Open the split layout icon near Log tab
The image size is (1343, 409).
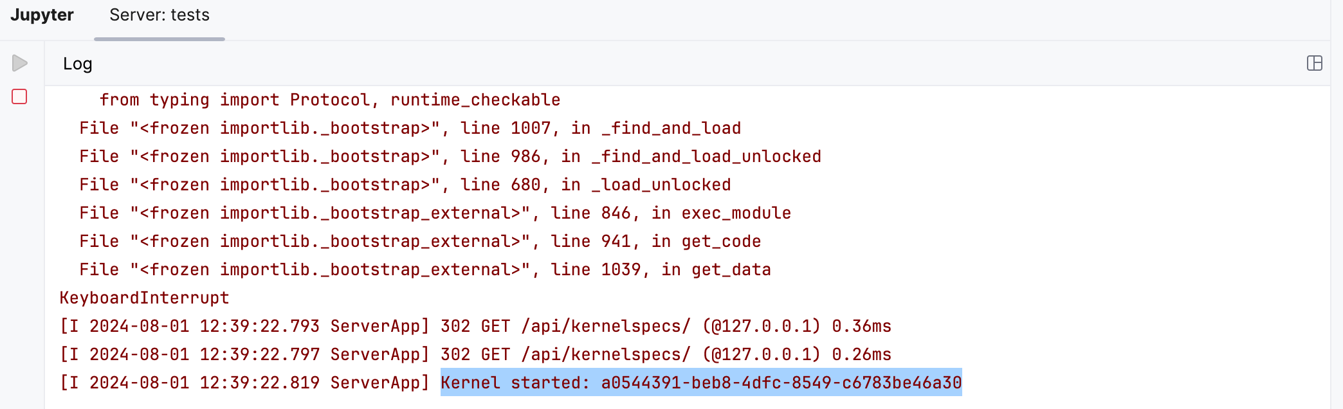click(x=1316, y=62)
